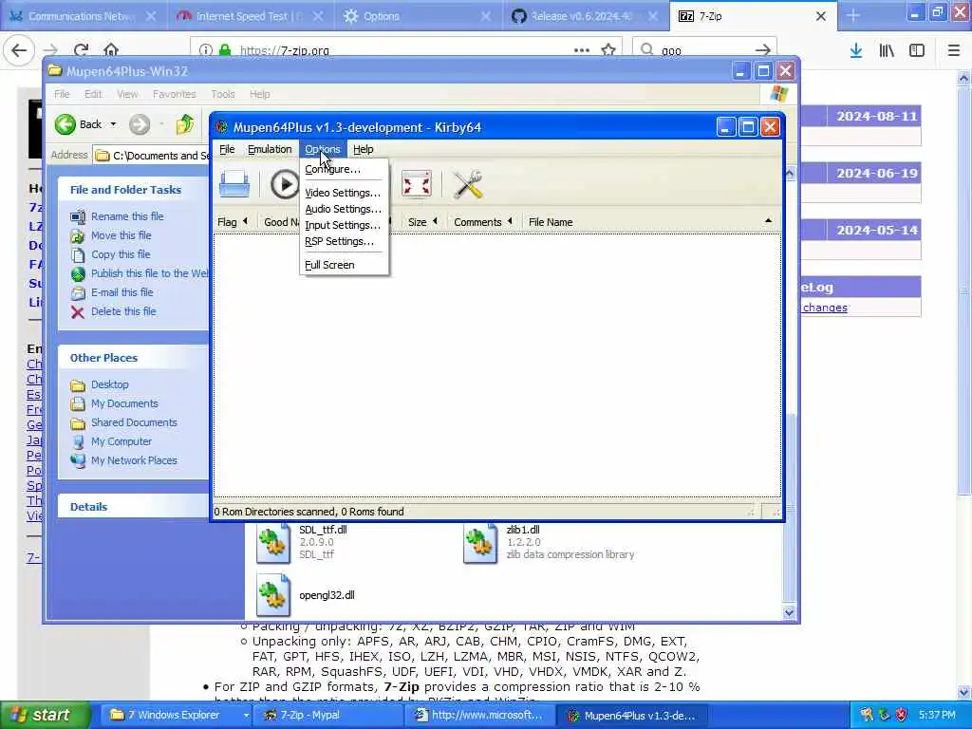Viewport: 972px width, 729px height.
Task: Open My Network Places link
Action: tap(134, 460)
